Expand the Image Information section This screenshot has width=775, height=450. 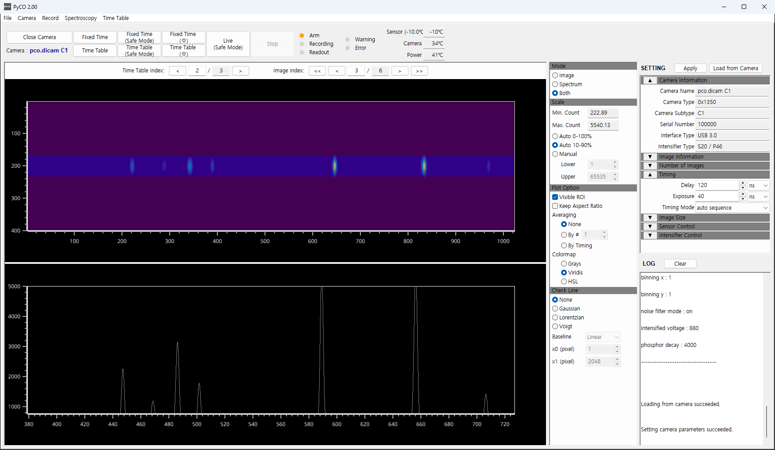click(650, 157)
